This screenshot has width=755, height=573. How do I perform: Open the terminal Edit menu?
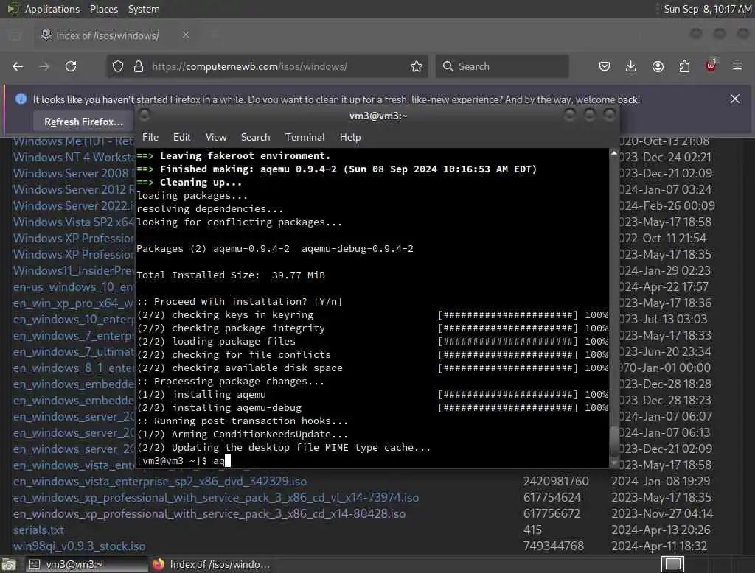click(181, 137)
